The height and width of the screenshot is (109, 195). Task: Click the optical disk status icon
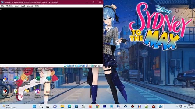coord(68,66)
